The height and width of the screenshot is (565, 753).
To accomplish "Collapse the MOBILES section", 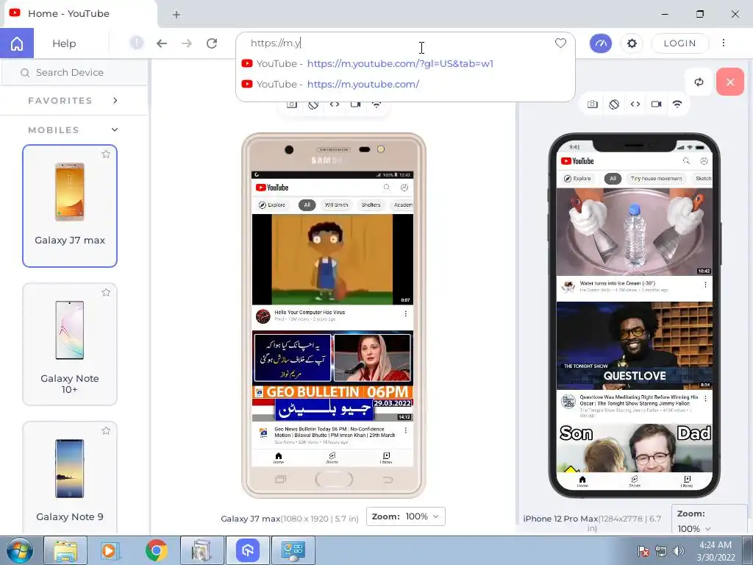I will click(74, 129).
